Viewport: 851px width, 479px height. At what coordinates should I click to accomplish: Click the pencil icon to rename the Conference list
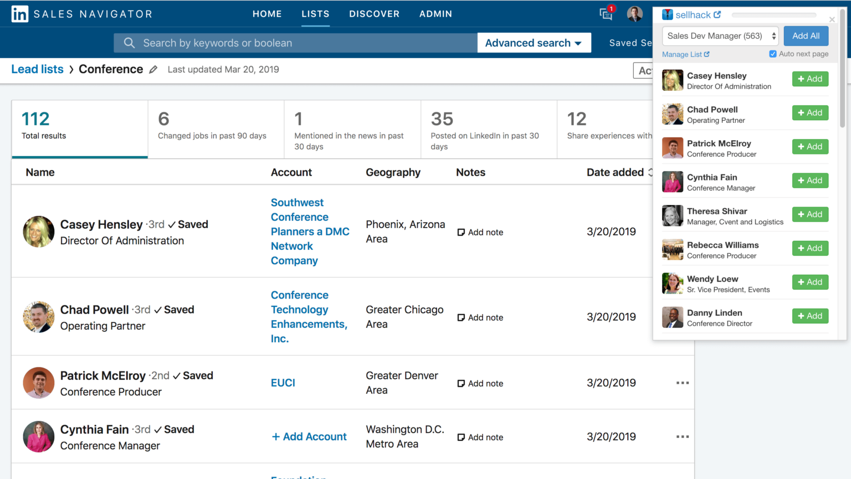[153, 70]
